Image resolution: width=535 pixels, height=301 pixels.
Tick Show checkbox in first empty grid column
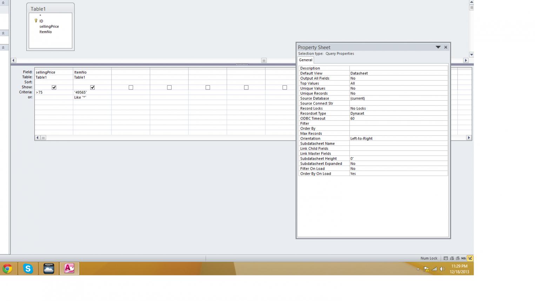(x=131, y=87)
